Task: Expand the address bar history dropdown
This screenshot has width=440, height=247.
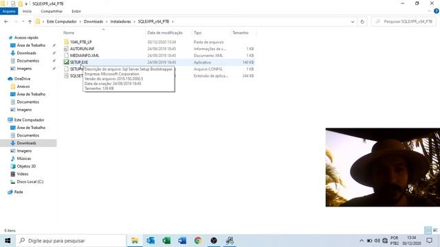Action: pyautogui.click(x=353, y=21)
